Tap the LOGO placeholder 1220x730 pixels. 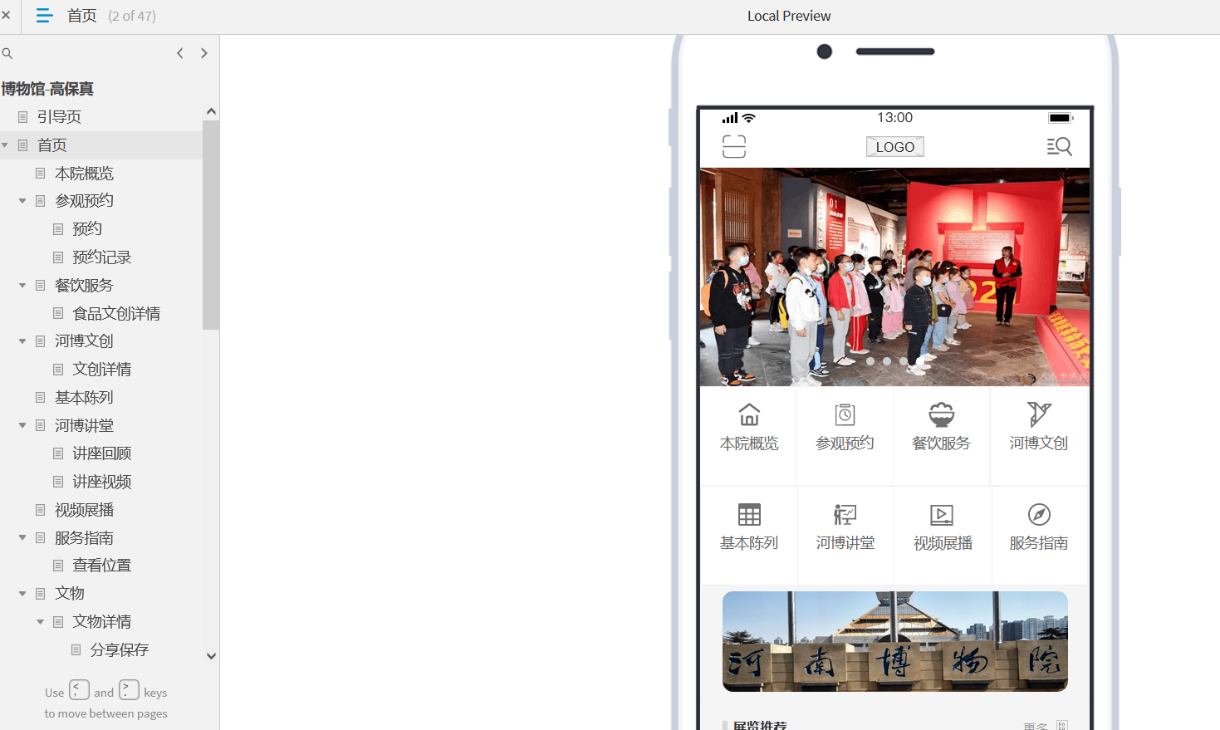pyautogui.click(x=894, y=147)
